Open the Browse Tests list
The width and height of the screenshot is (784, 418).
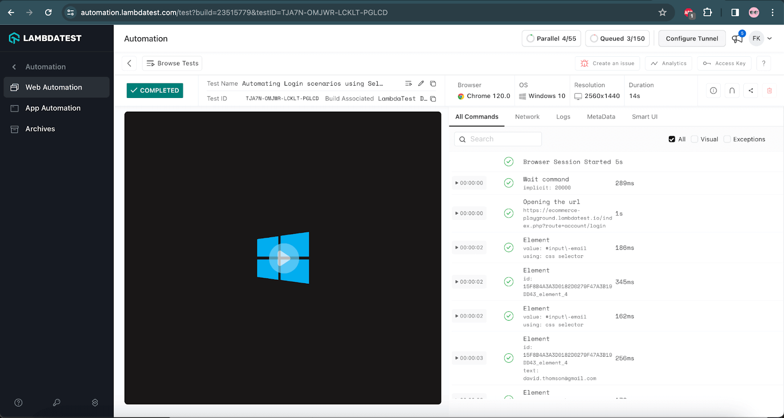pos(172,63)
